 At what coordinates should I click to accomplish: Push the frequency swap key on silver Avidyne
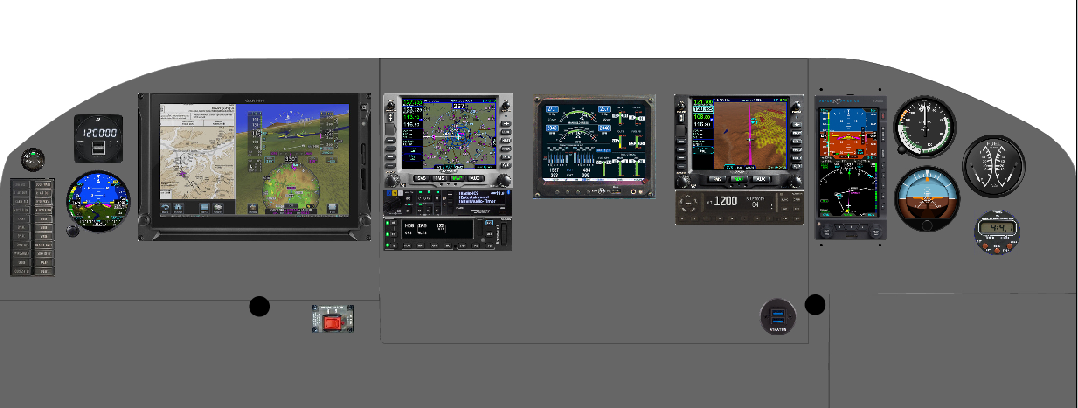click(x=391, y=117)
